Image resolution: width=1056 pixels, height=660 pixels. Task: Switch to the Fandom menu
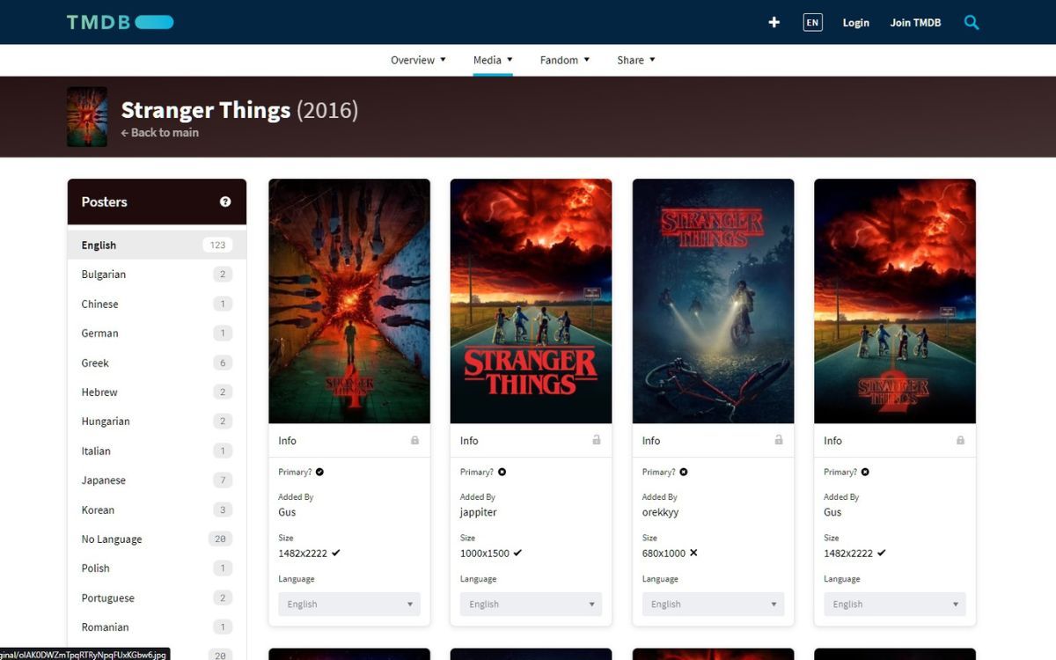point(563,60)
